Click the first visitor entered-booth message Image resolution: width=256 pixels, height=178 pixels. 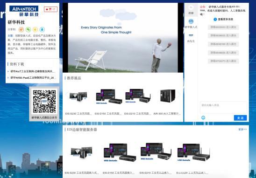tap(223, 27)
